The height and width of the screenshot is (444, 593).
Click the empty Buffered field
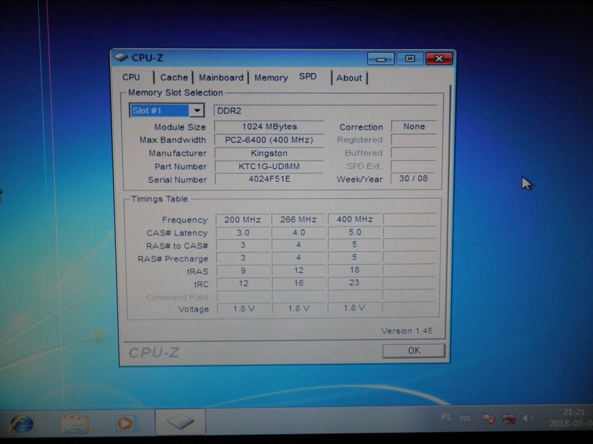coord(413,153)
